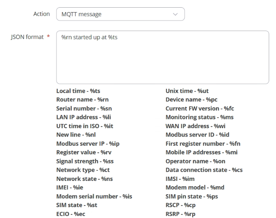
Task: Open the Action dropdown menu
Action: [x=120, y=14]
